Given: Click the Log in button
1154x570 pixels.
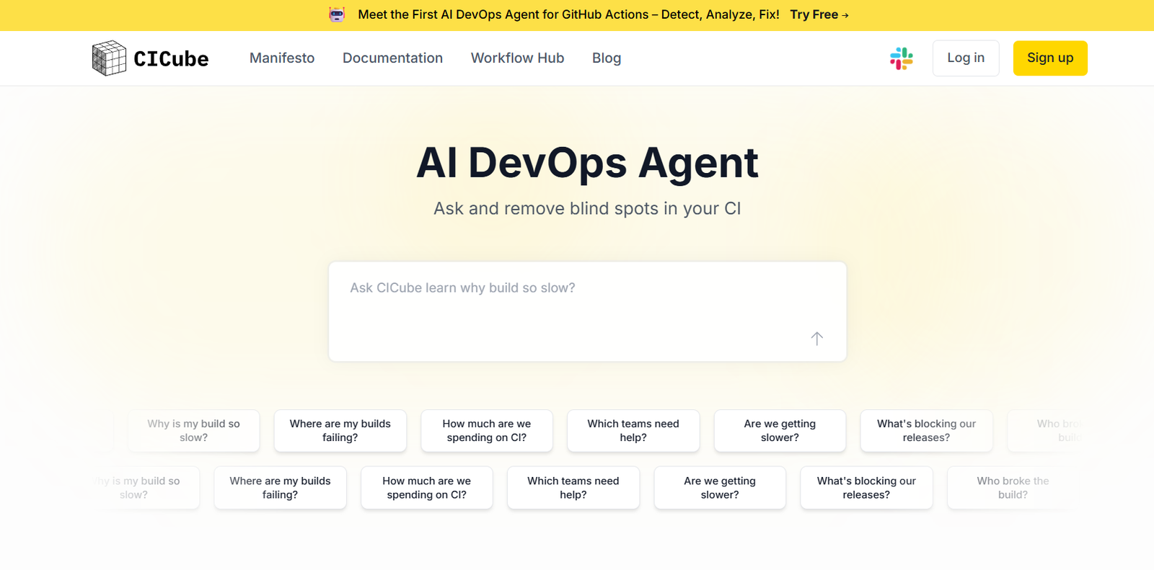Looking at the screenshot, I should pos(965,58).
